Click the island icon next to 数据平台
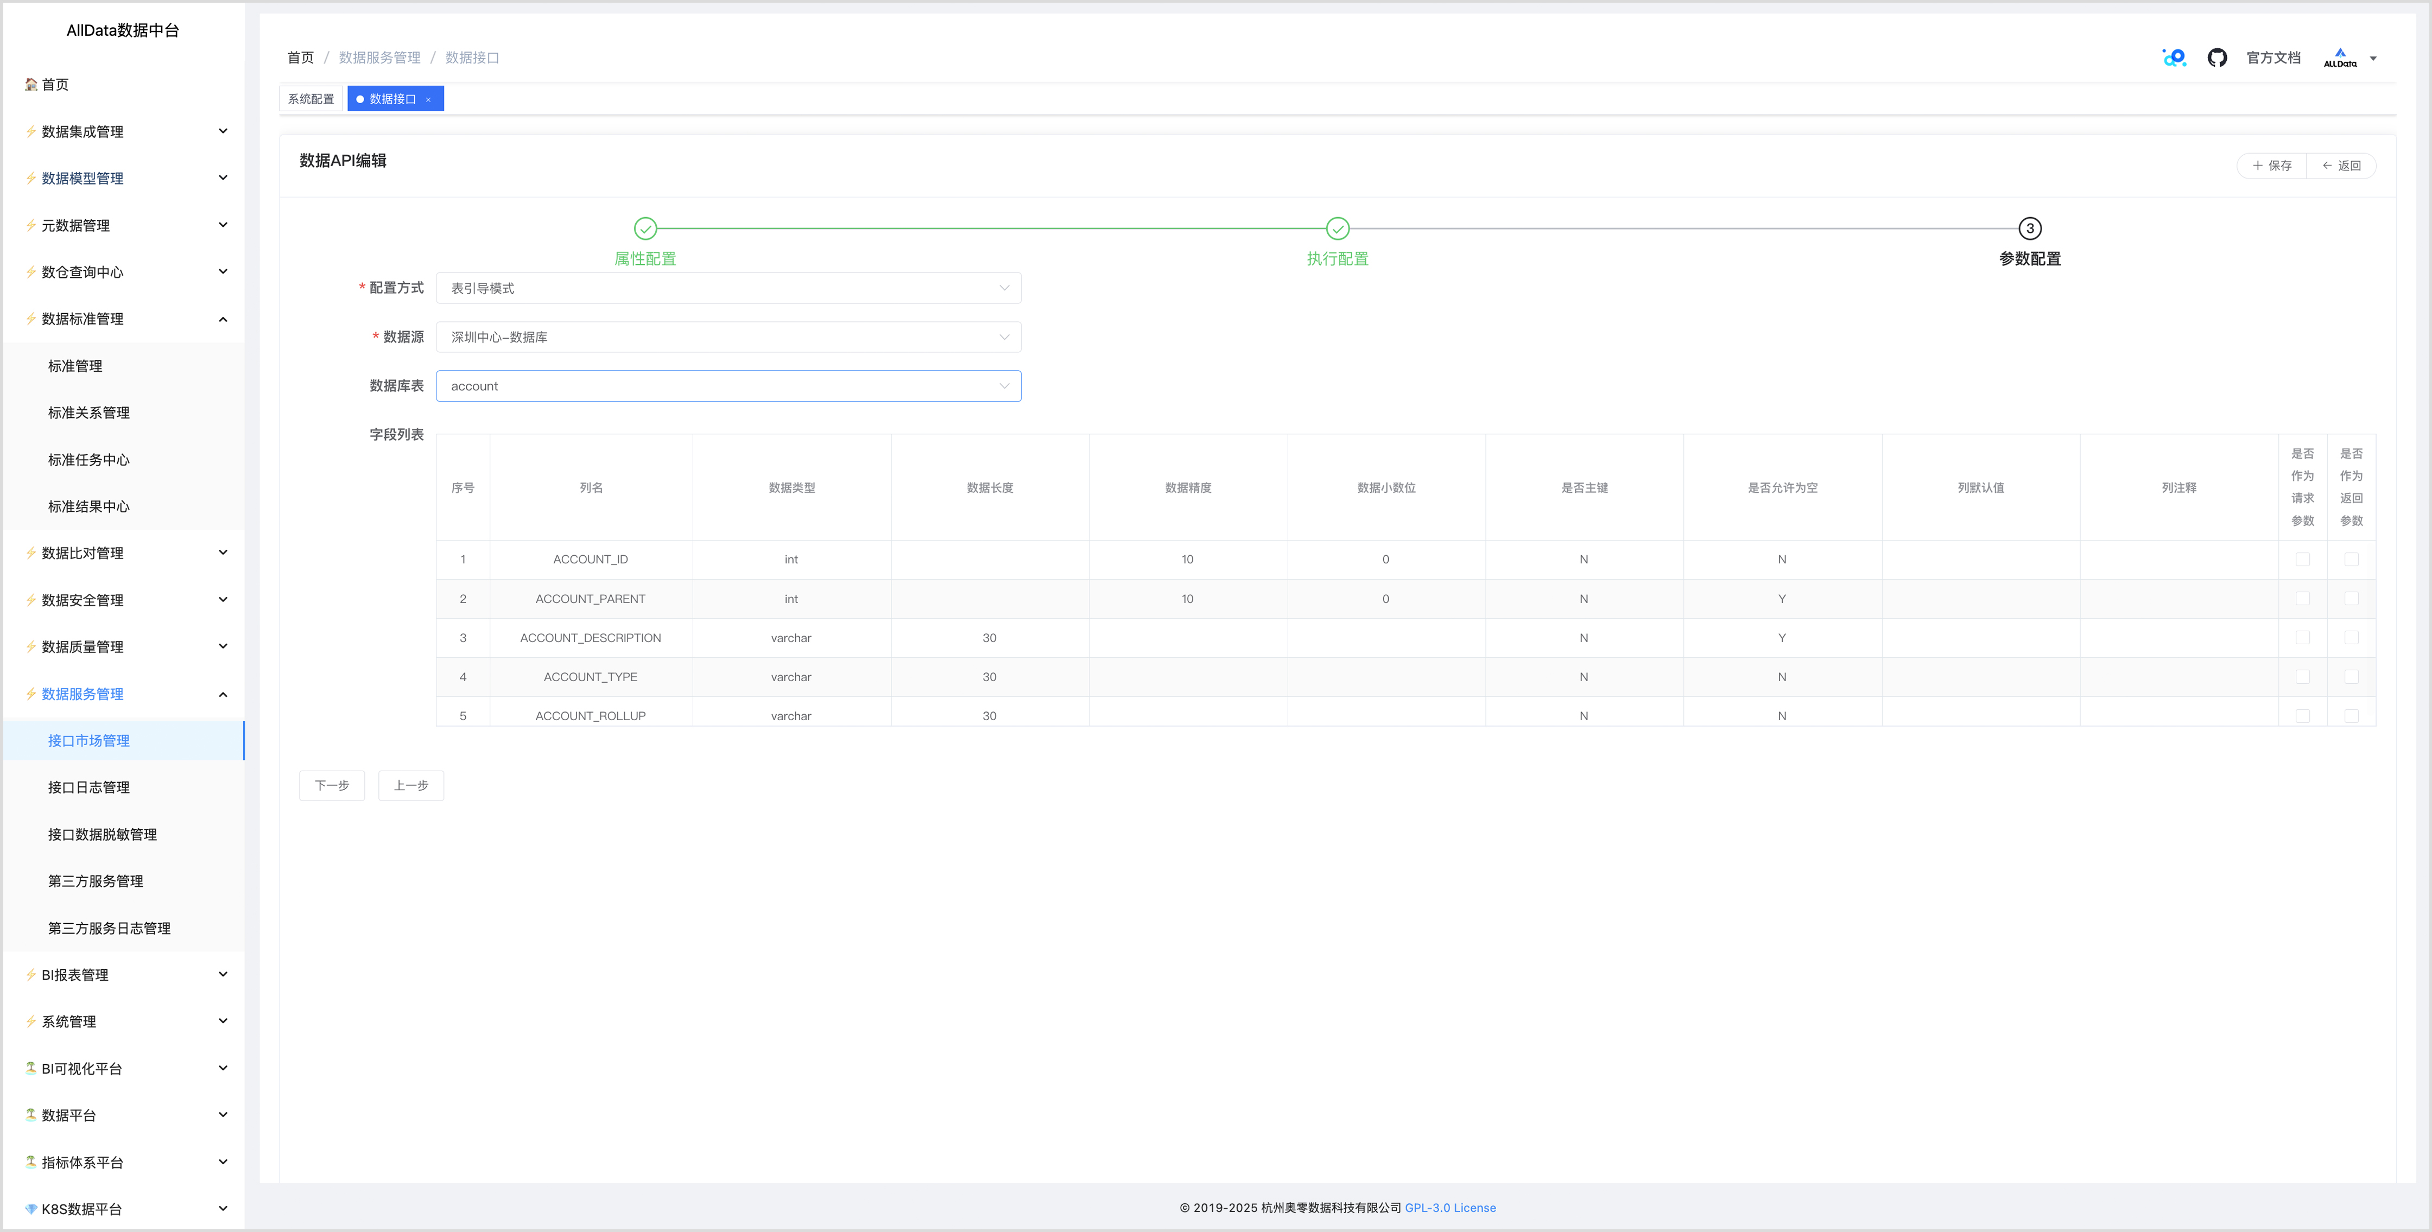 (x=31, y=1115)
